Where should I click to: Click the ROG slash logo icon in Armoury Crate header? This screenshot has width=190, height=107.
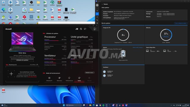point(77,29)
